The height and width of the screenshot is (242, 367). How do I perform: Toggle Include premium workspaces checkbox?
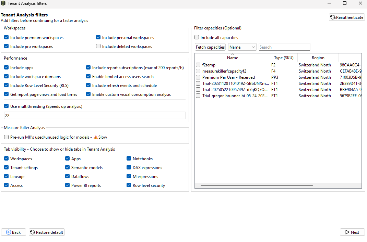6,37
